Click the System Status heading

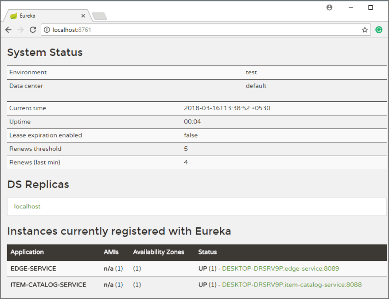(45, 53)
